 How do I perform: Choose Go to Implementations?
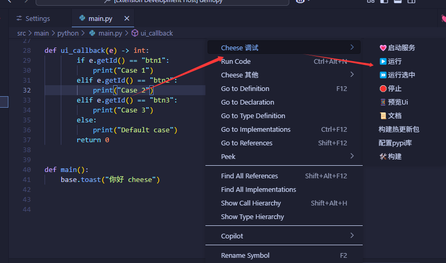click(x=284, y=129)
